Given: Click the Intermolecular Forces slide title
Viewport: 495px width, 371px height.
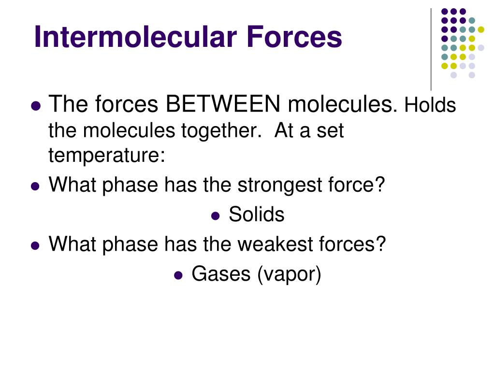Looking at the screenshot, I should 188,37.
